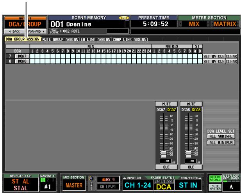Switch to DCA GROUP ASSIGN tab
The image size is (241, 193).
(x=23, y=39)
